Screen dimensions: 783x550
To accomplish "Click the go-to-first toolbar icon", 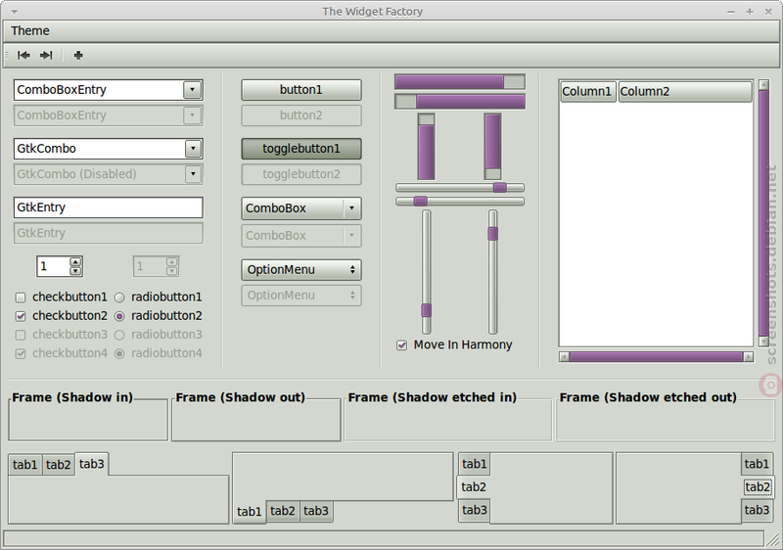I will click(x=23, y=55).
